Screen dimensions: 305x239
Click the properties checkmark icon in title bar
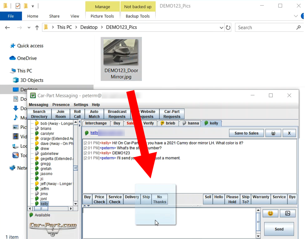point(18,6)
